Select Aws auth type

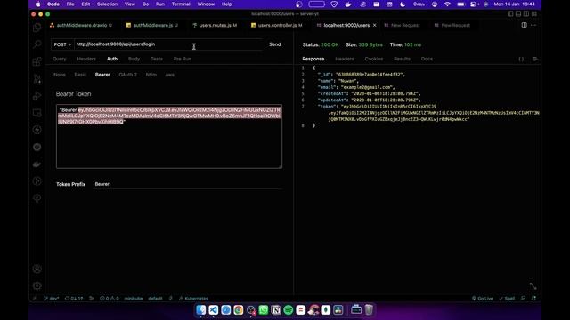pyautogui.click(x=170, y=75)
